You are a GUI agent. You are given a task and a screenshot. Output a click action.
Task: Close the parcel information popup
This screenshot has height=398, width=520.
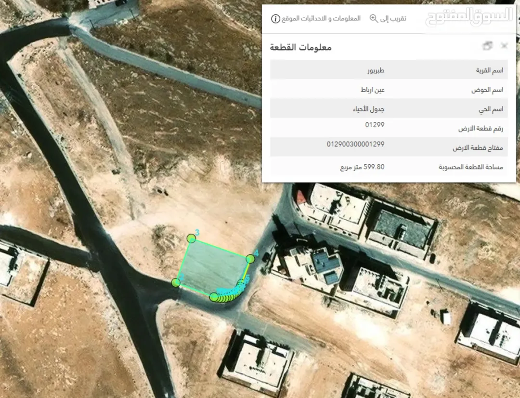tap(504, 46)
